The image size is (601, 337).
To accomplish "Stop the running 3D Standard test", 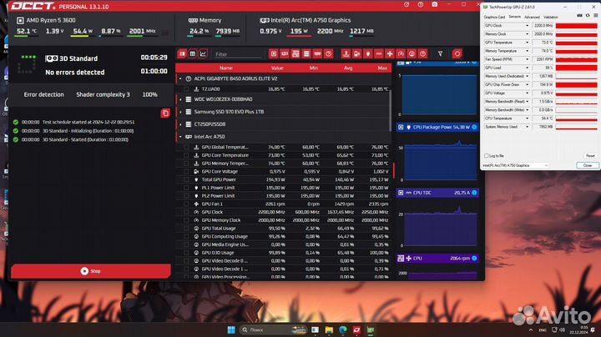I will pos(91,271).
